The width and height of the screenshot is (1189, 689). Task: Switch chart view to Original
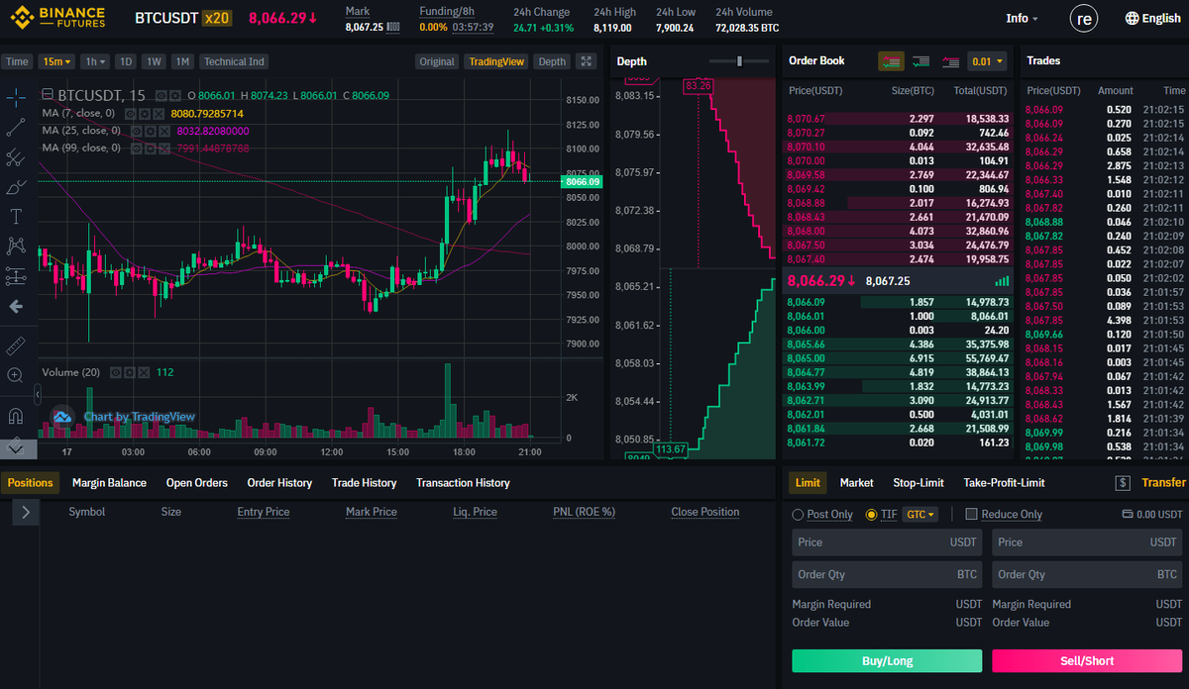click(437, 61)
